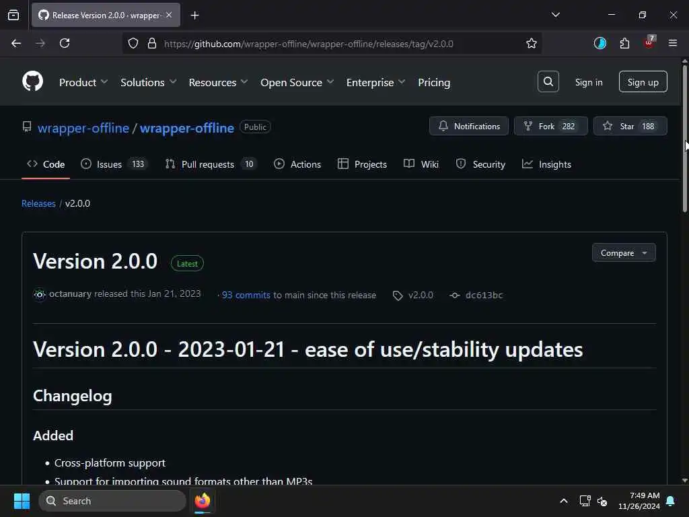This screenshot has height=517, width=689.
Task: Click the page vertical scrollbar thumb
Action: pos(684,139)
